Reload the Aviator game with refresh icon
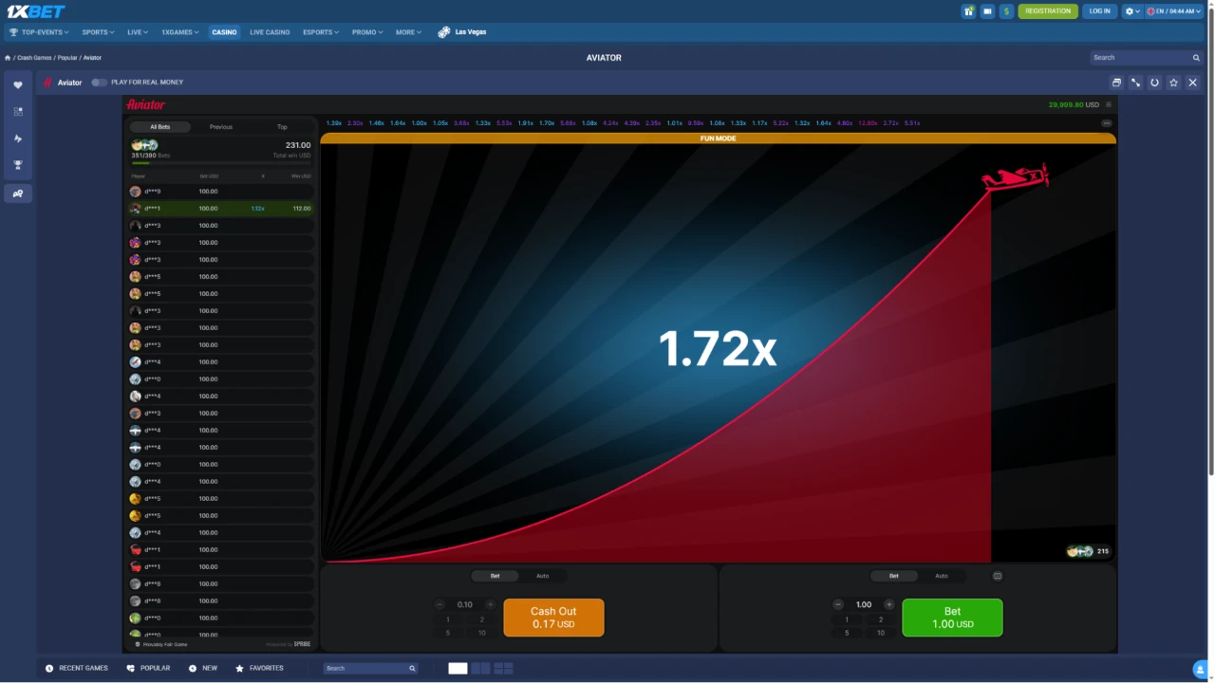Viewport: 1215px width, 683px height. (1154, 83)
